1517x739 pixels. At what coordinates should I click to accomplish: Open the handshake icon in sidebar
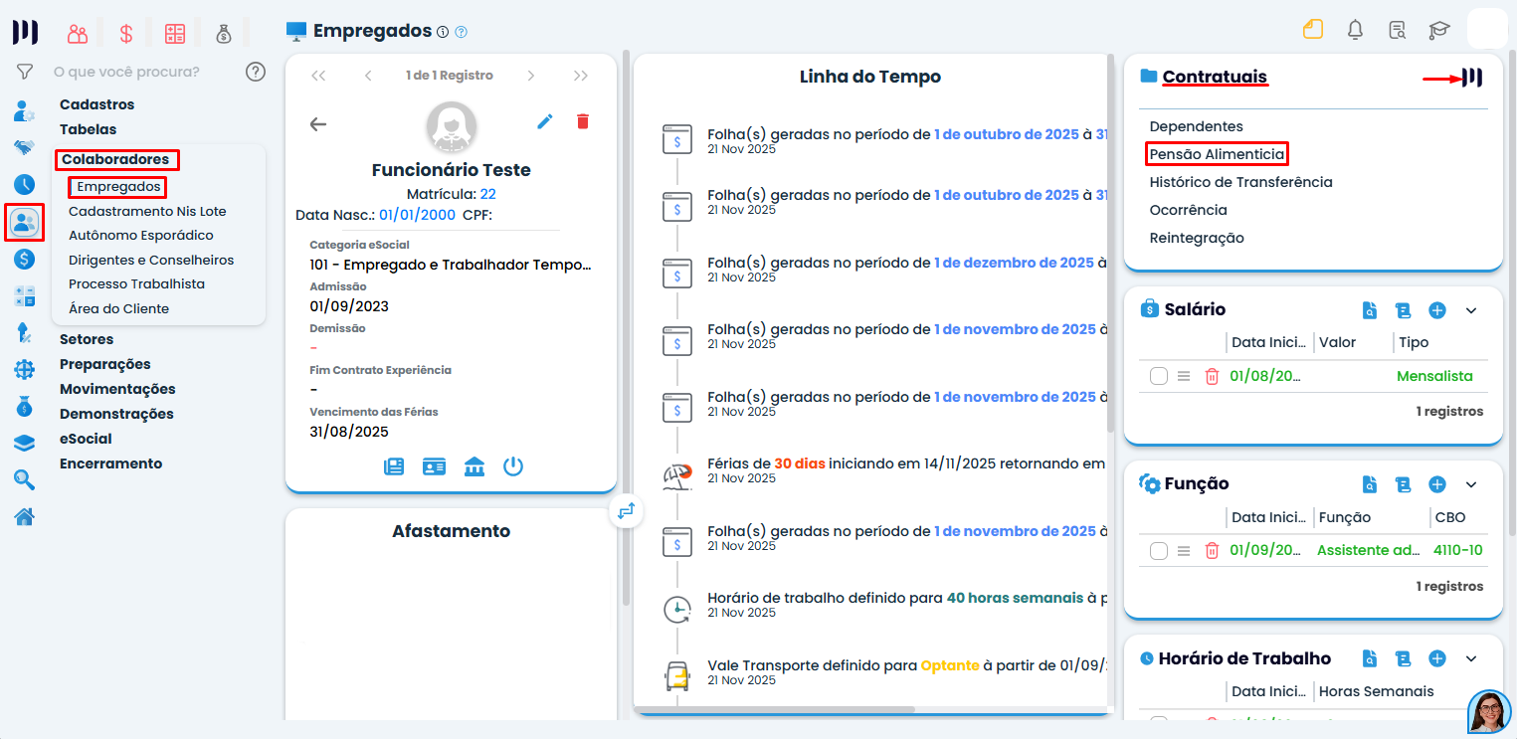point(25,147)
